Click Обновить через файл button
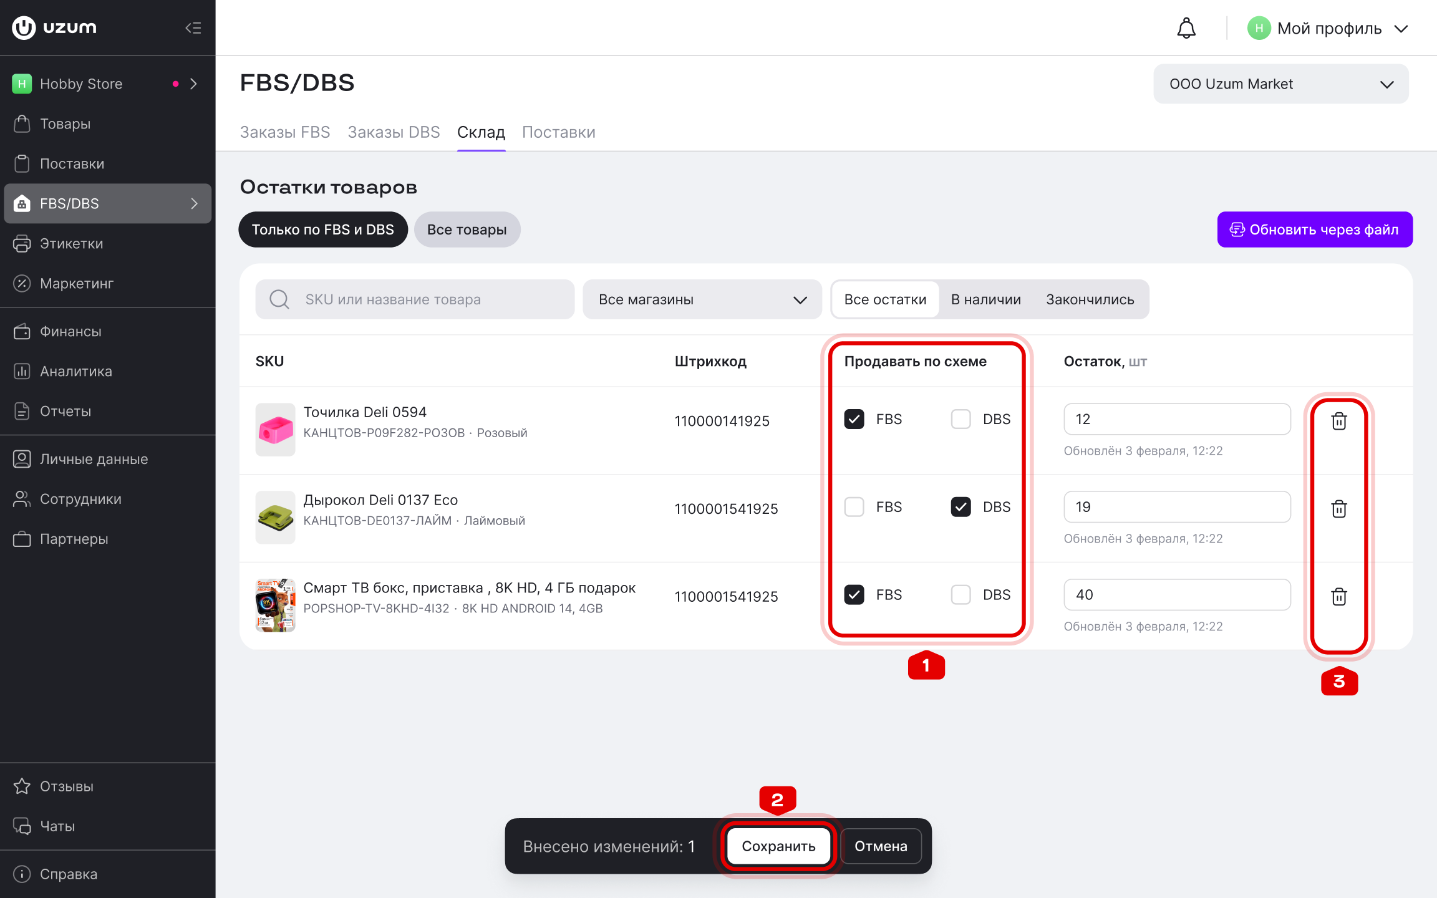 (x=1315, y=229)
